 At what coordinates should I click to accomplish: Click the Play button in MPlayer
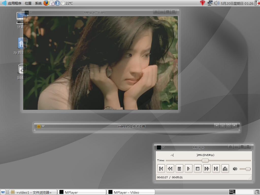click(x=188, y=169)
